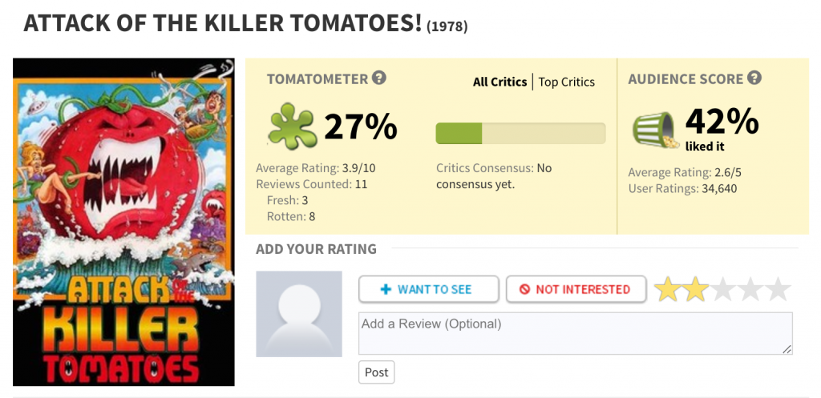This screenshot has height=398, width=821.
Task: Rate the movie one star
Action: pyautogui.click(x=668, y=289)
